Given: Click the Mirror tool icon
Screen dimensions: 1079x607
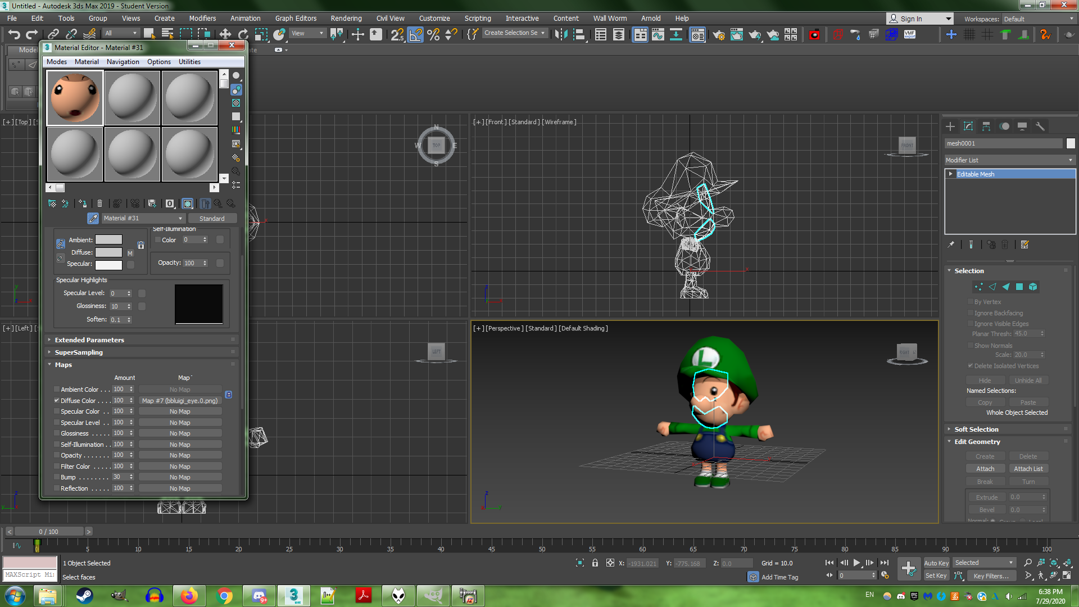Looking at the screenshot, I should point(560,34).
